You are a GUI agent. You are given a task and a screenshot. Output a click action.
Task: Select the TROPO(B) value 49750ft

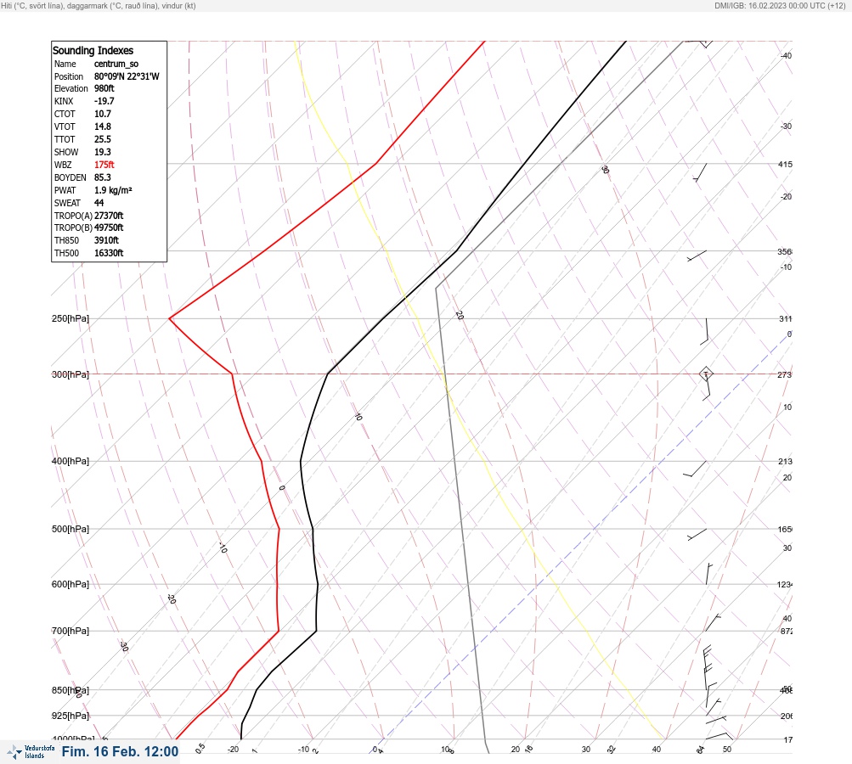(109, 228)
